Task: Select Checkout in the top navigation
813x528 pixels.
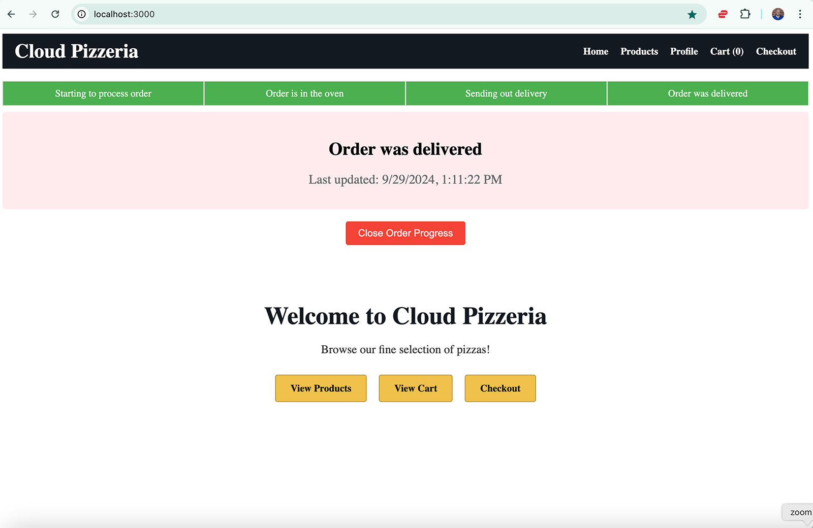Action: click(x=776, y=51)
